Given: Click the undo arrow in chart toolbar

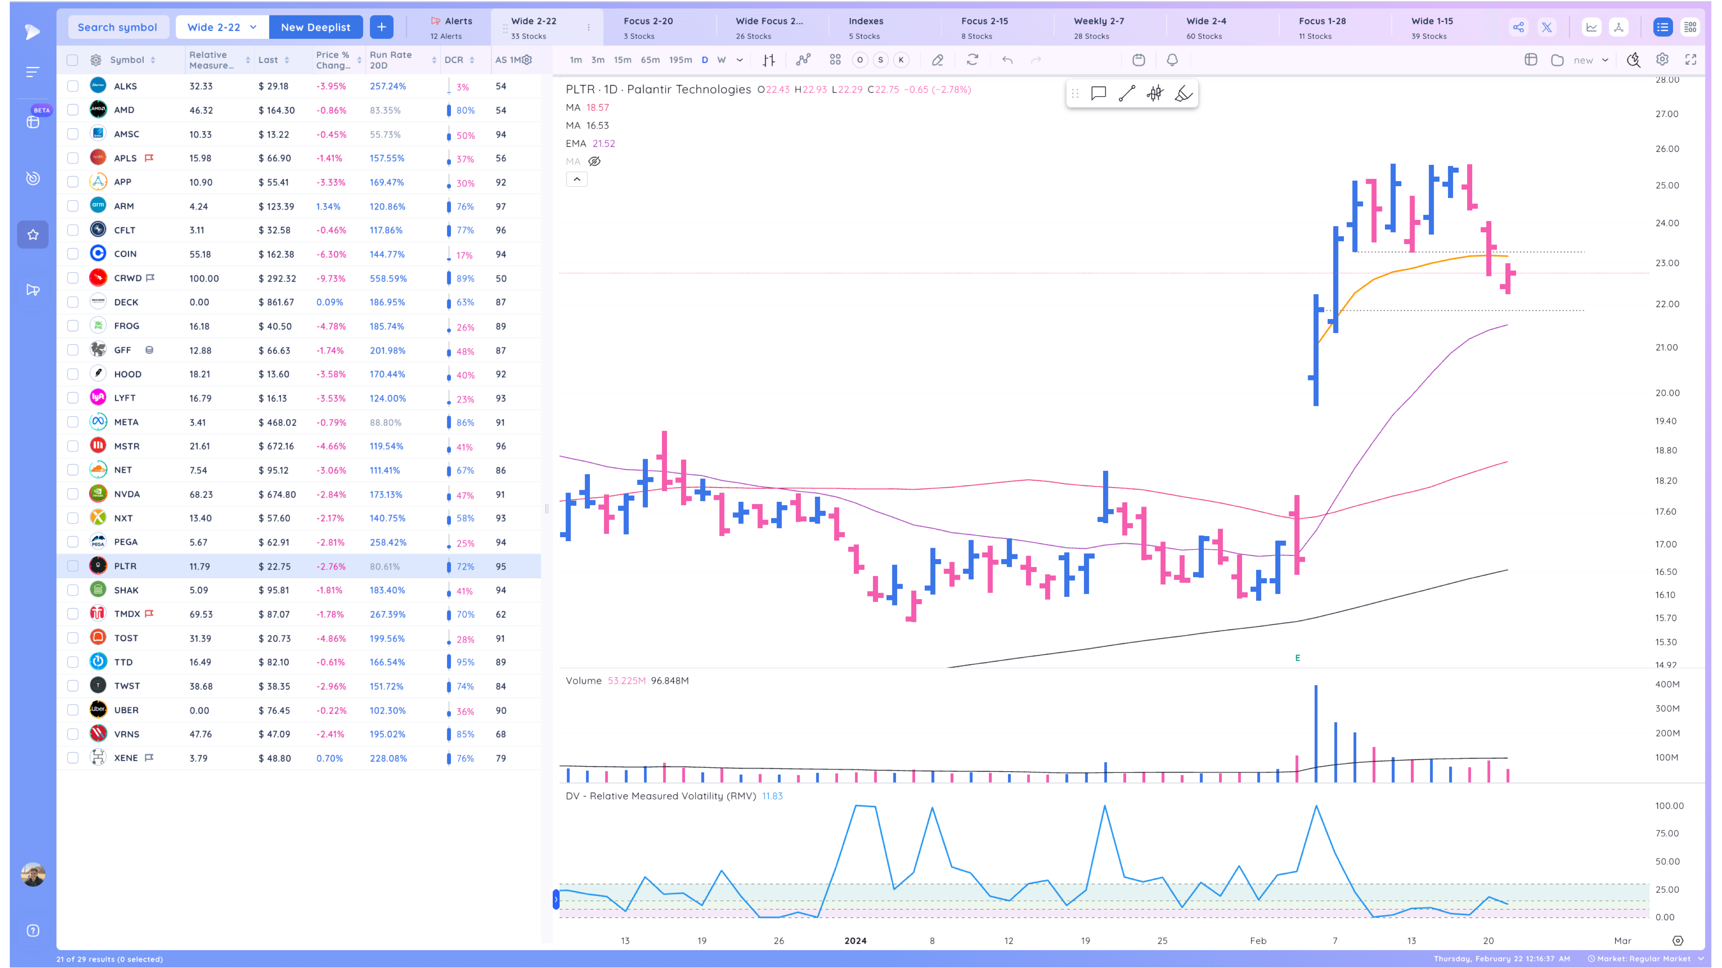Looking at the screenshot, I should click(x=1007, y=60).
